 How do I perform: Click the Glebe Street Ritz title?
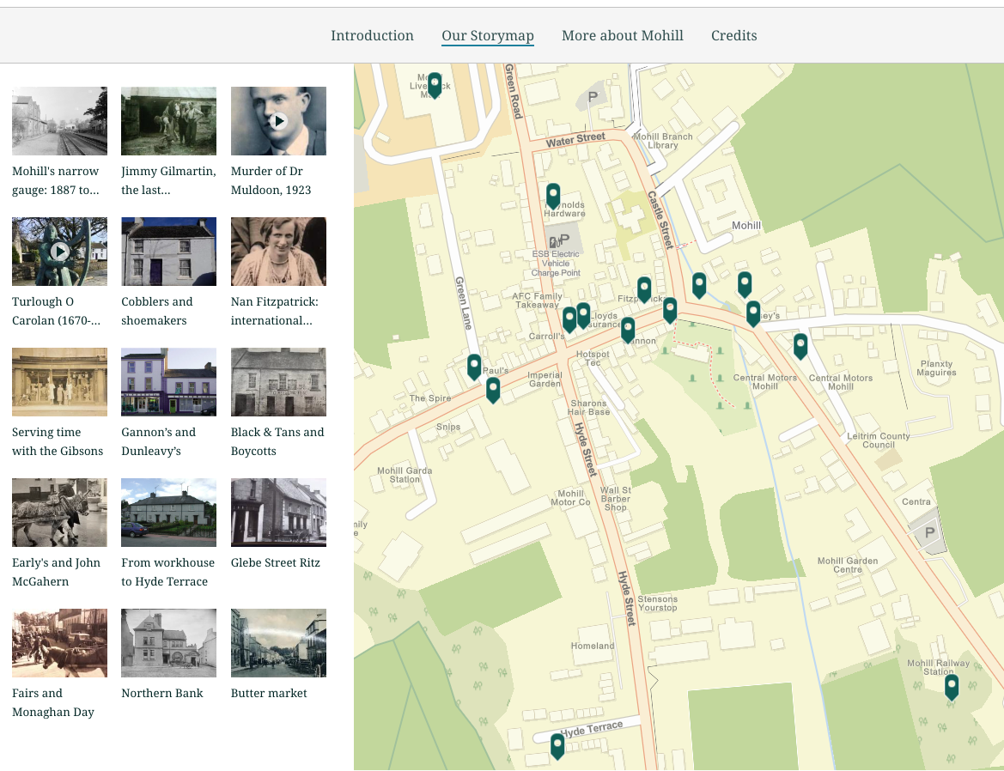pos(275,562)
